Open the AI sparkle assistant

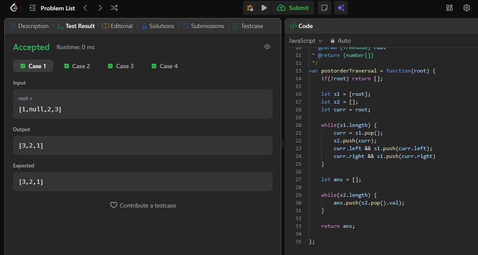341,8
